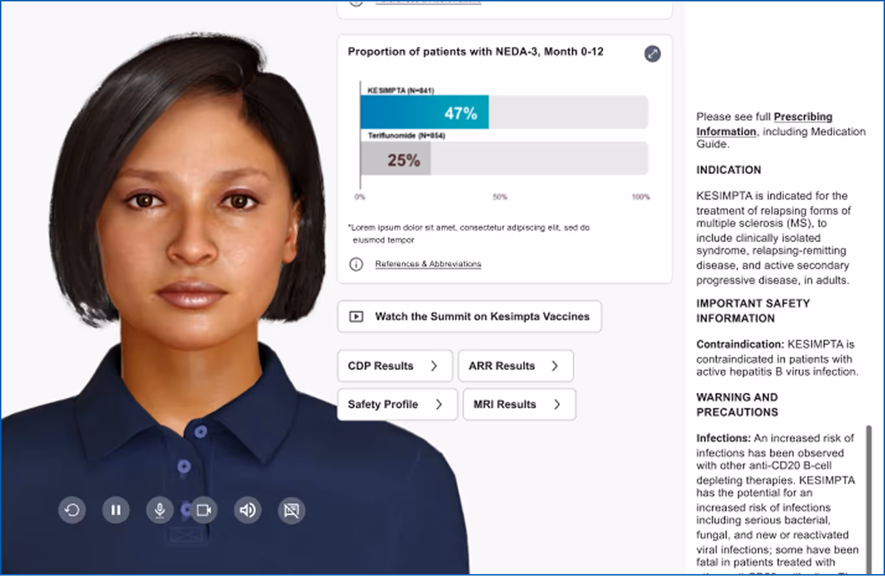Toggle the video camera button
Viewport: 885px width, 576px height.
204,510
